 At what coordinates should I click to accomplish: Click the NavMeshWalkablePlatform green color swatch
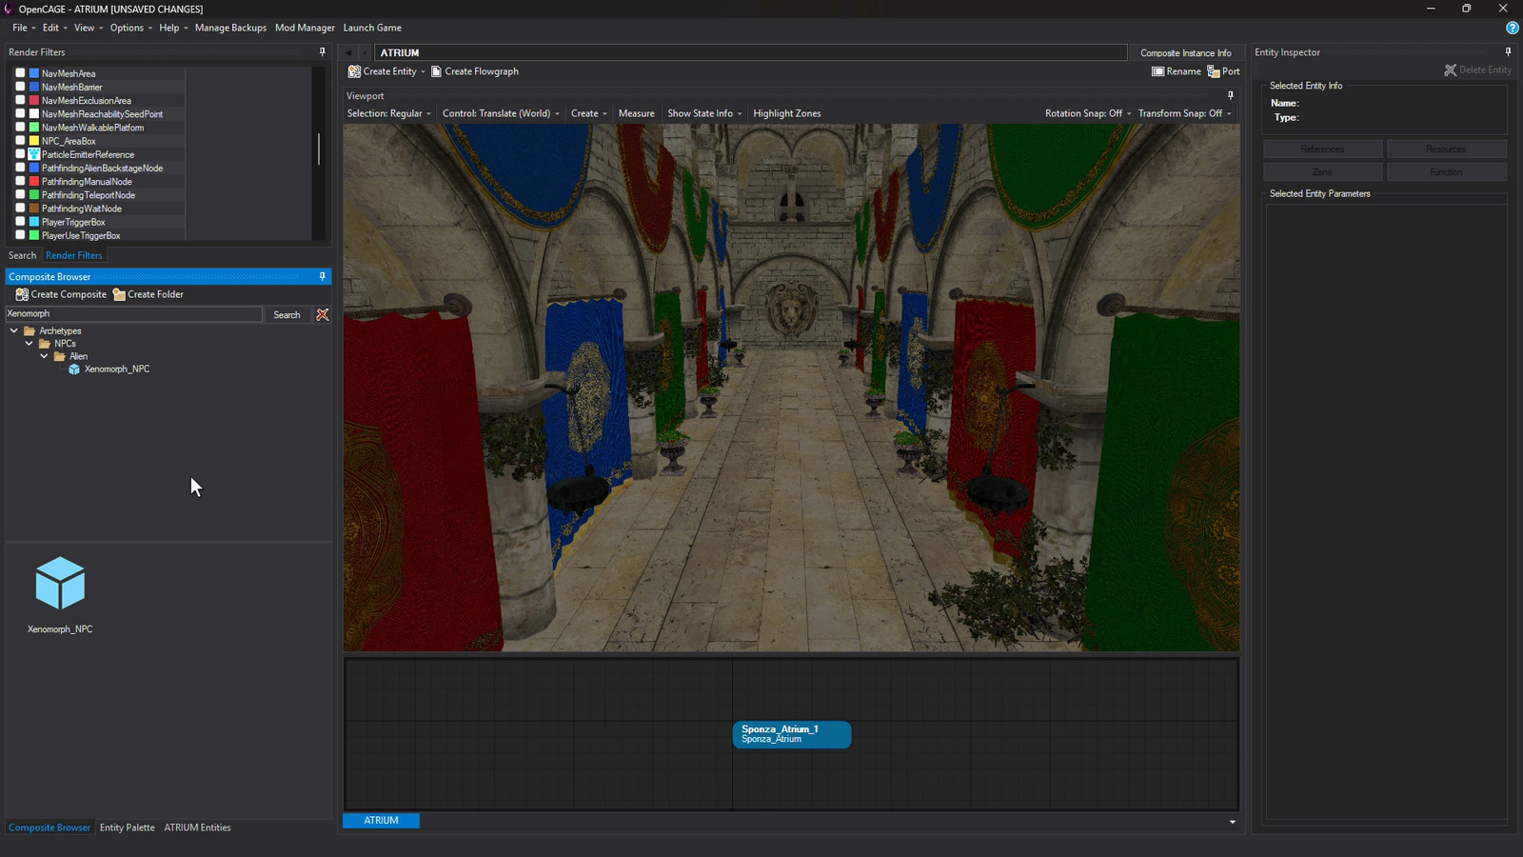coord(34,127)
